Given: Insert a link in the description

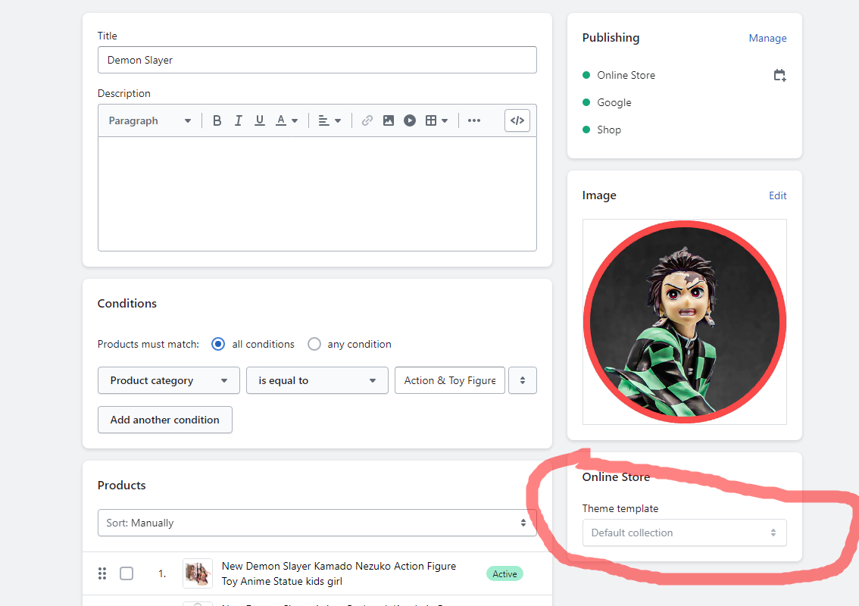Looking at the screenshot, I should click(x=367, y=120).
